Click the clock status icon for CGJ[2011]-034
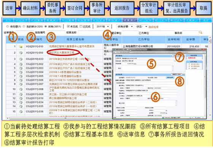This screenshot has height=148, width=213. 21,102
